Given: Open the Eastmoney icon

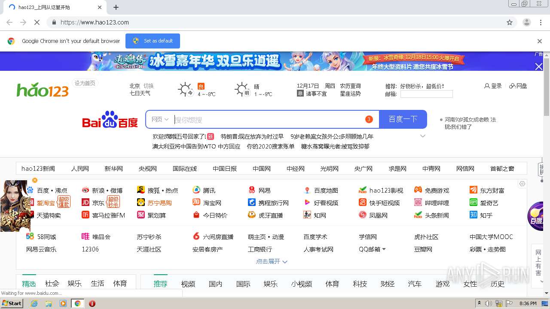Looking at the screenshot, I should click(474, 190).
